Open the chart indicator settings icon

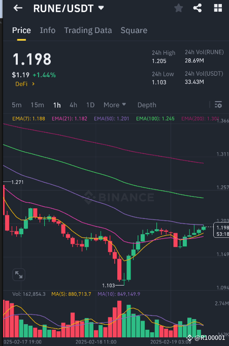tap(218, 105)
